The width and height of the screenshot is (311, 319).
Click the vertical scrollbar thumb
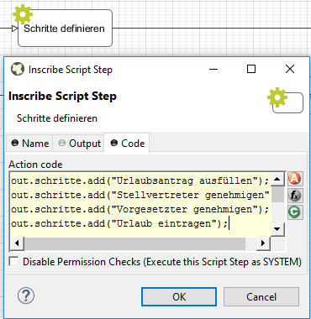click(277, 194)
